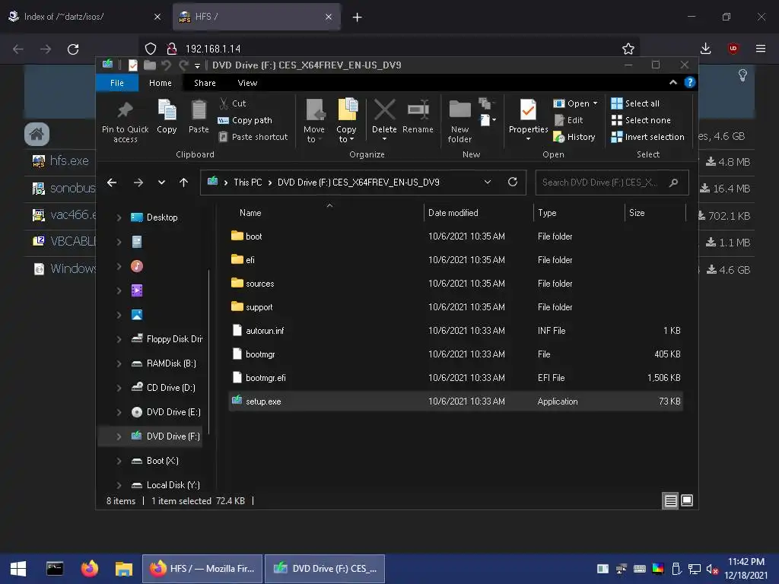Open the Firefox hamburger menu
779x584 pixels.
pyautogui.click(x=760, y=49)
